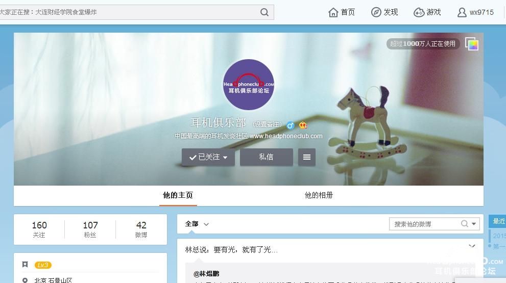
Task: Click the Lv.3 level badge
Action: coord(43,265)
